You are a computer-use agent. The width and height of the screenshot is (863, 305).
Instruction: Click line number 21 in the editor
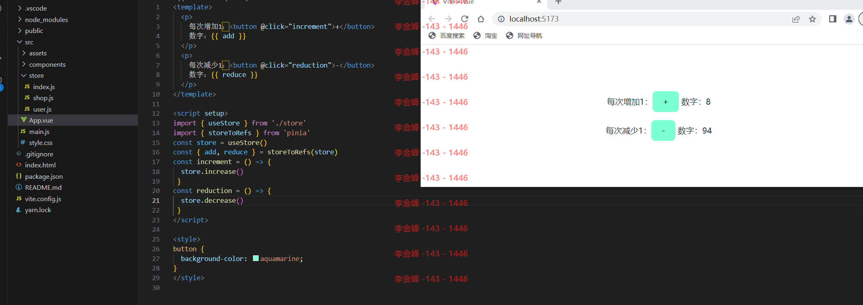[156, 200]
